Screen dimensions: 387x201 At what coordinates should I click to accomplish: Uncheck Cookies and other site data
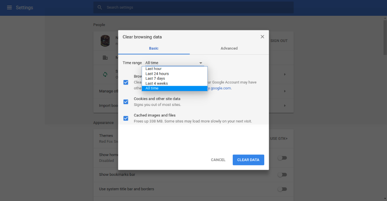(126, 101)
